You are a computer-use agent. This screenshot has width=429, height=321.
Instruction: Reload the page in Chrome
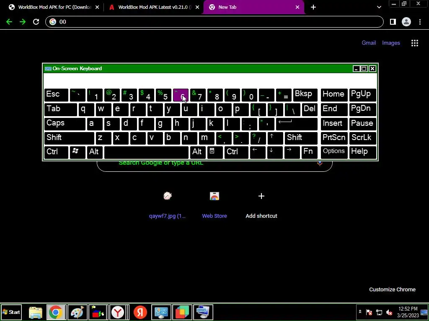36,22
